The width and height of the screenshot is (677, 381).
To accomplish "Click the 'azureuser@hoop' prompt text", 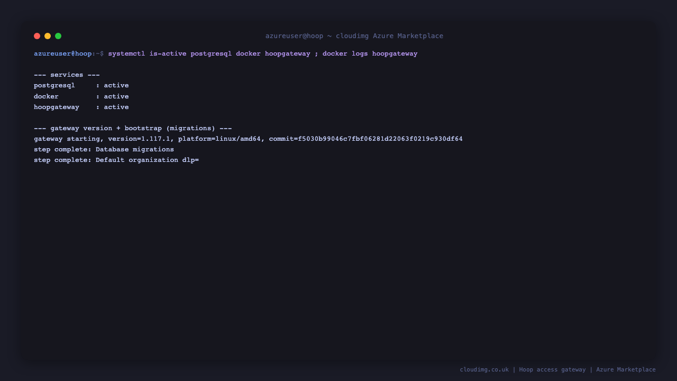I will (63, 54).
